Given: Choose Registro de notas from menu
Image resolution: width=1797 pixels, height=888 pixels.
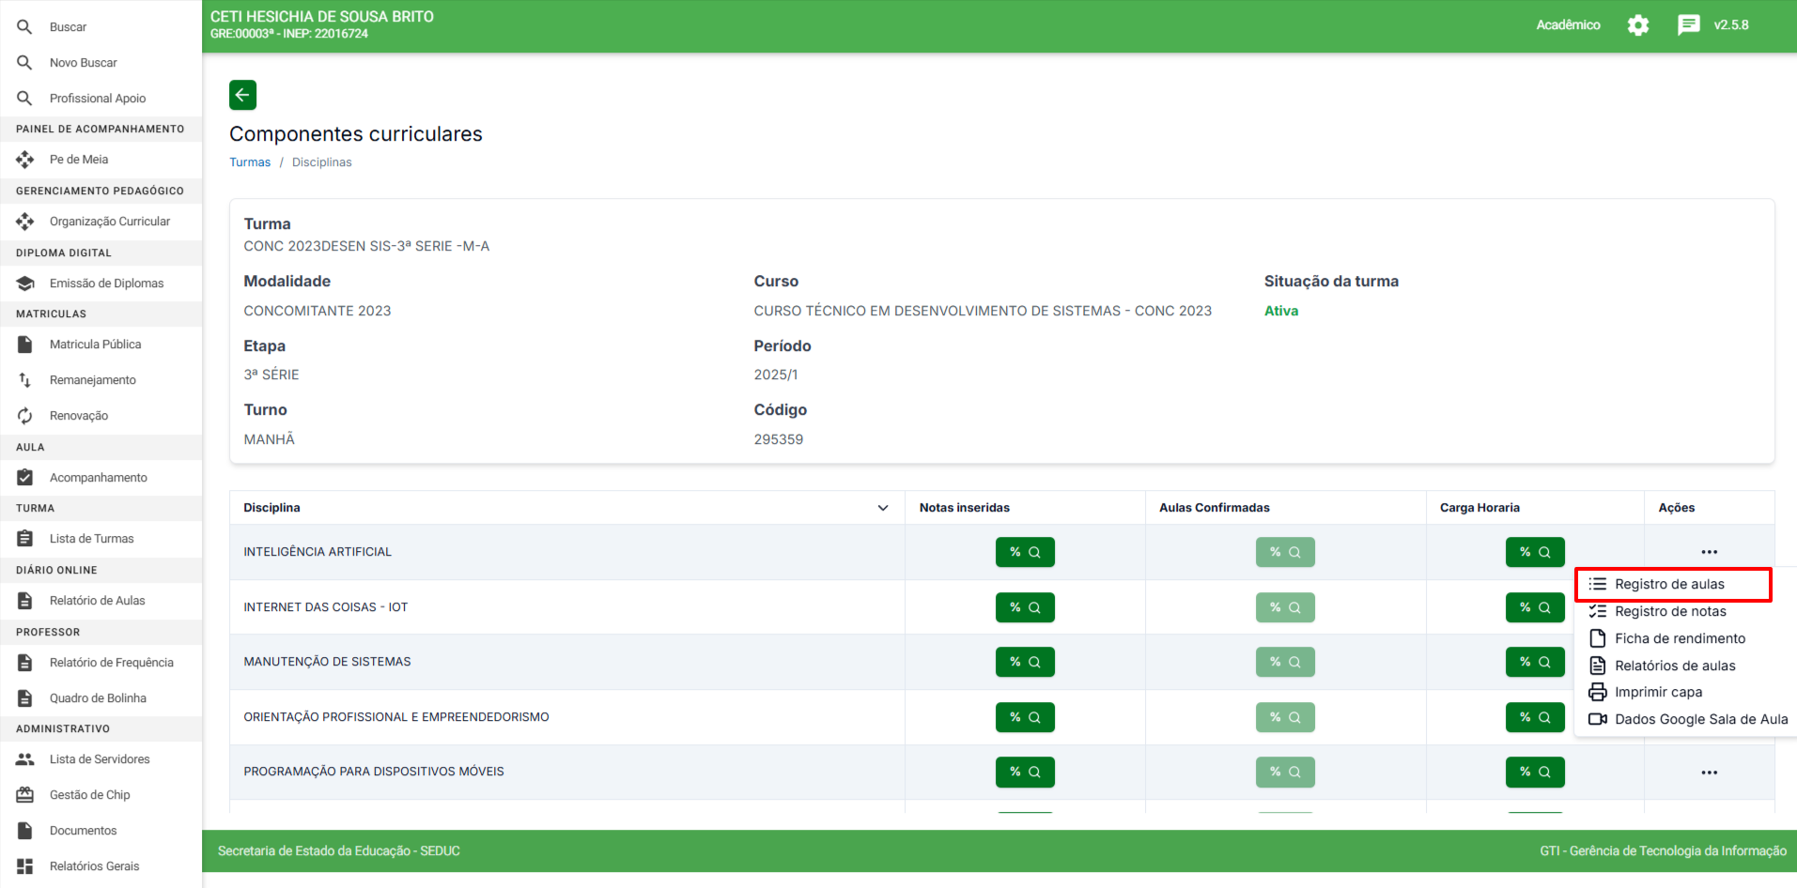Looking at the screenshot, I should pos(1670,611).
